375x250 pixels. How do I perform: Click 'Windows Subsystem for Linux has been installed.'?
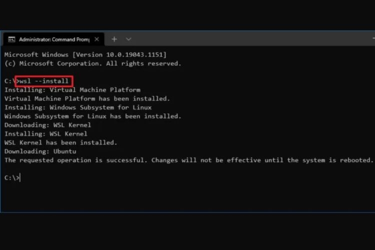93,116
